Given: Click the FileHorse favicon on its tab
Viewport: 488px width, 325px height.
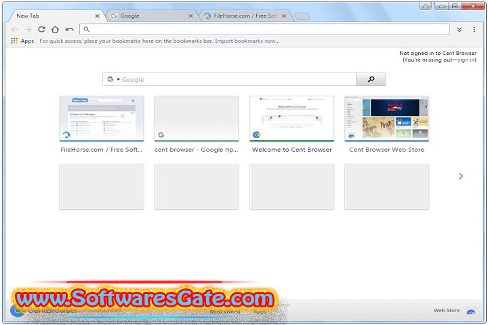Looking at the screenshot, I should [207, 16].
